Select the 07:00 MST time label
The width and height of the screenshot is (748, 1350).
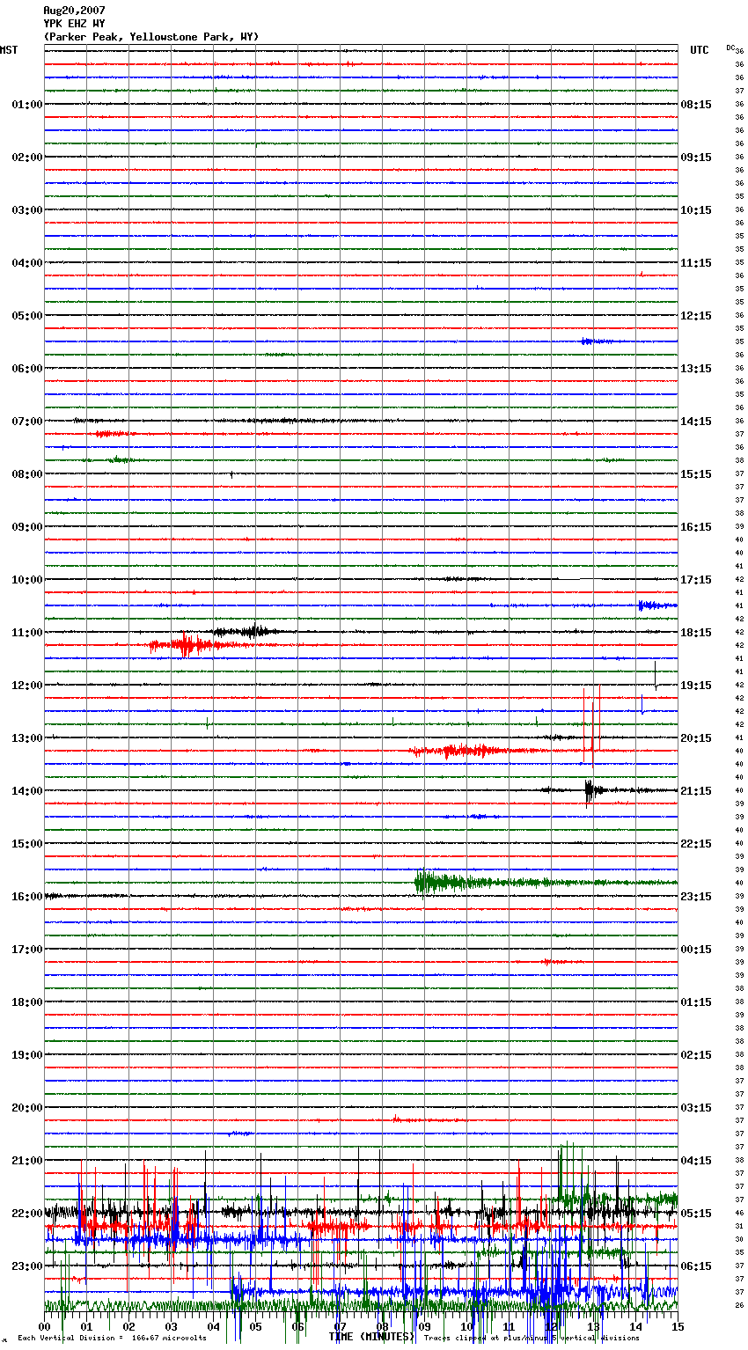pyautogui.click(x=27, y=422)
